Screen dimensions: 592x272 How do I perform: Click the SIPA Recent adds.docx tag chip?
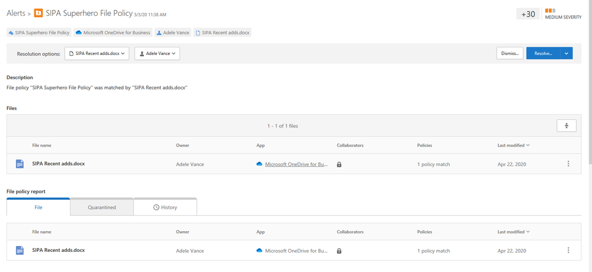click(222, 33)
